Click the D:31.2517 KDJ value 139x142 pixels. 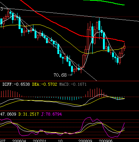(x=28, y=114)
